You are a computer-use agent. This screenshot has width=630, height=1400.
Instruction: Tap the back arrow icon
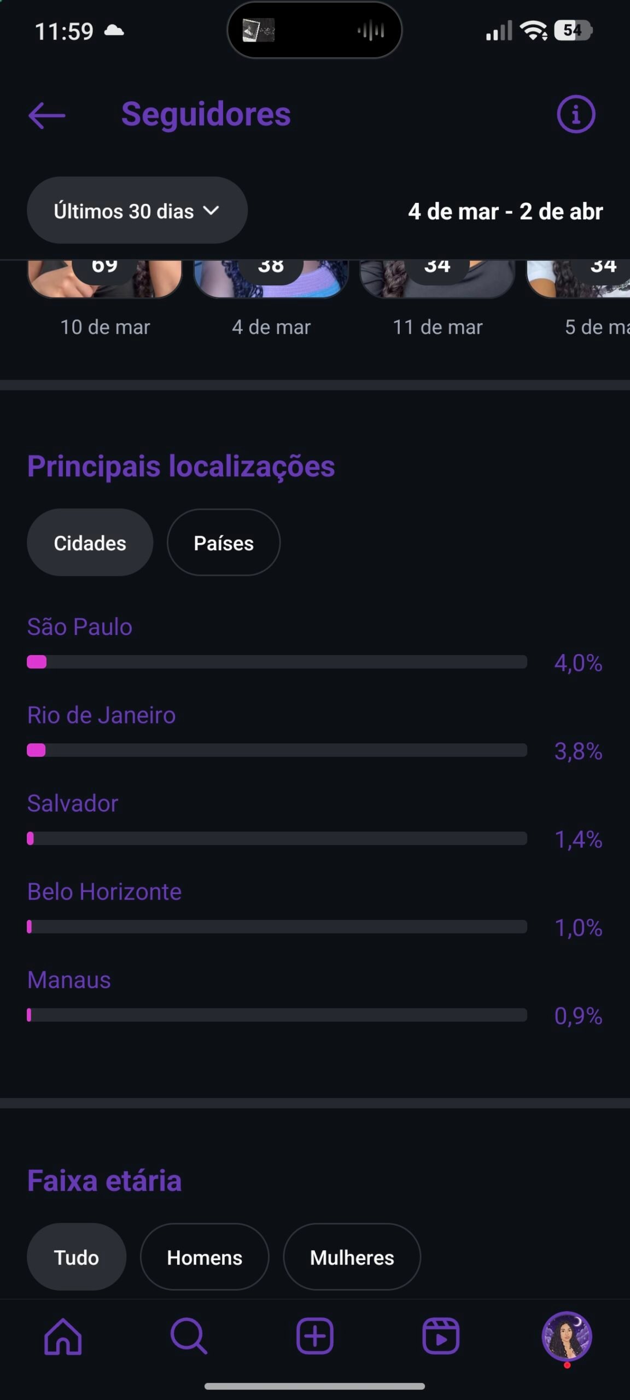tap(47, 115)
